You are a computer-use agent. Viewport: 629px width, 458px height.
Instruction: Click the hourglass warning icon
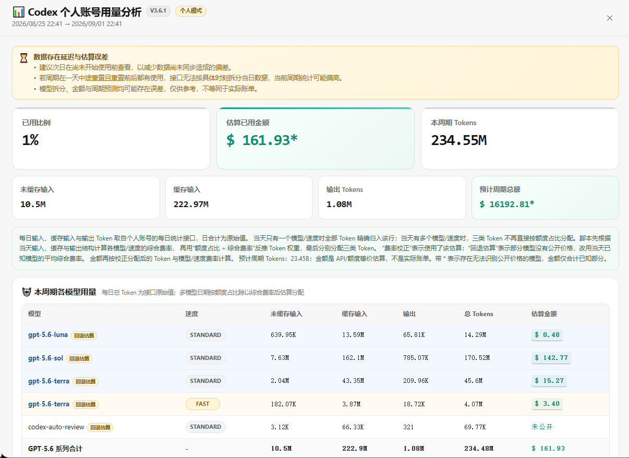pos(23,58)
